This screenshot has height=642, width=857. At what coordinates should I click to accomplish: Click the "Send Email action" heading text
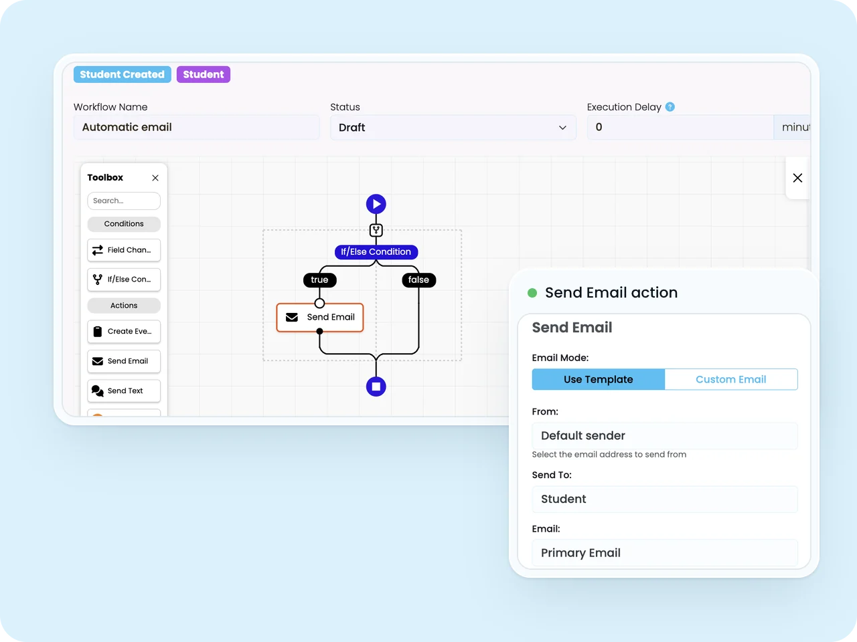611,293
